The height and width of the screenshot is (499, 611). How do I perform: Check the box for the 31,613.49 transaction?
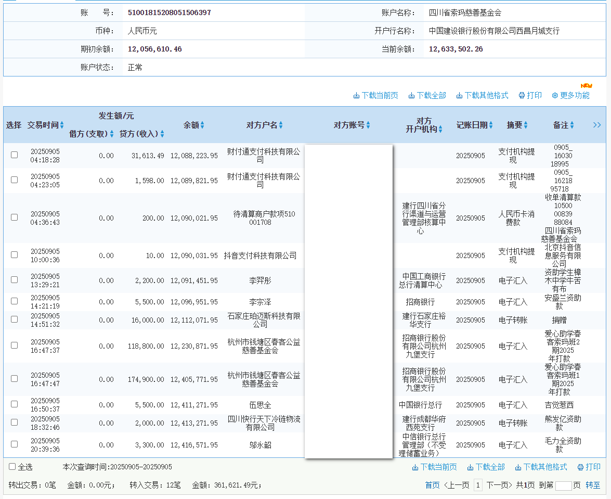[x=15, y=155]
